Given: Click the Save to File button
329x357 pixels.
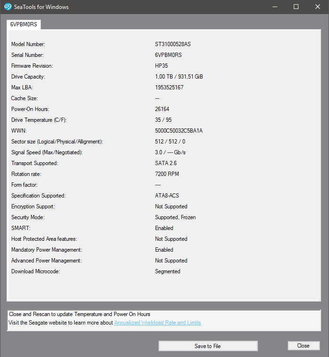Looking at the screenshot, I should (208, 346).
